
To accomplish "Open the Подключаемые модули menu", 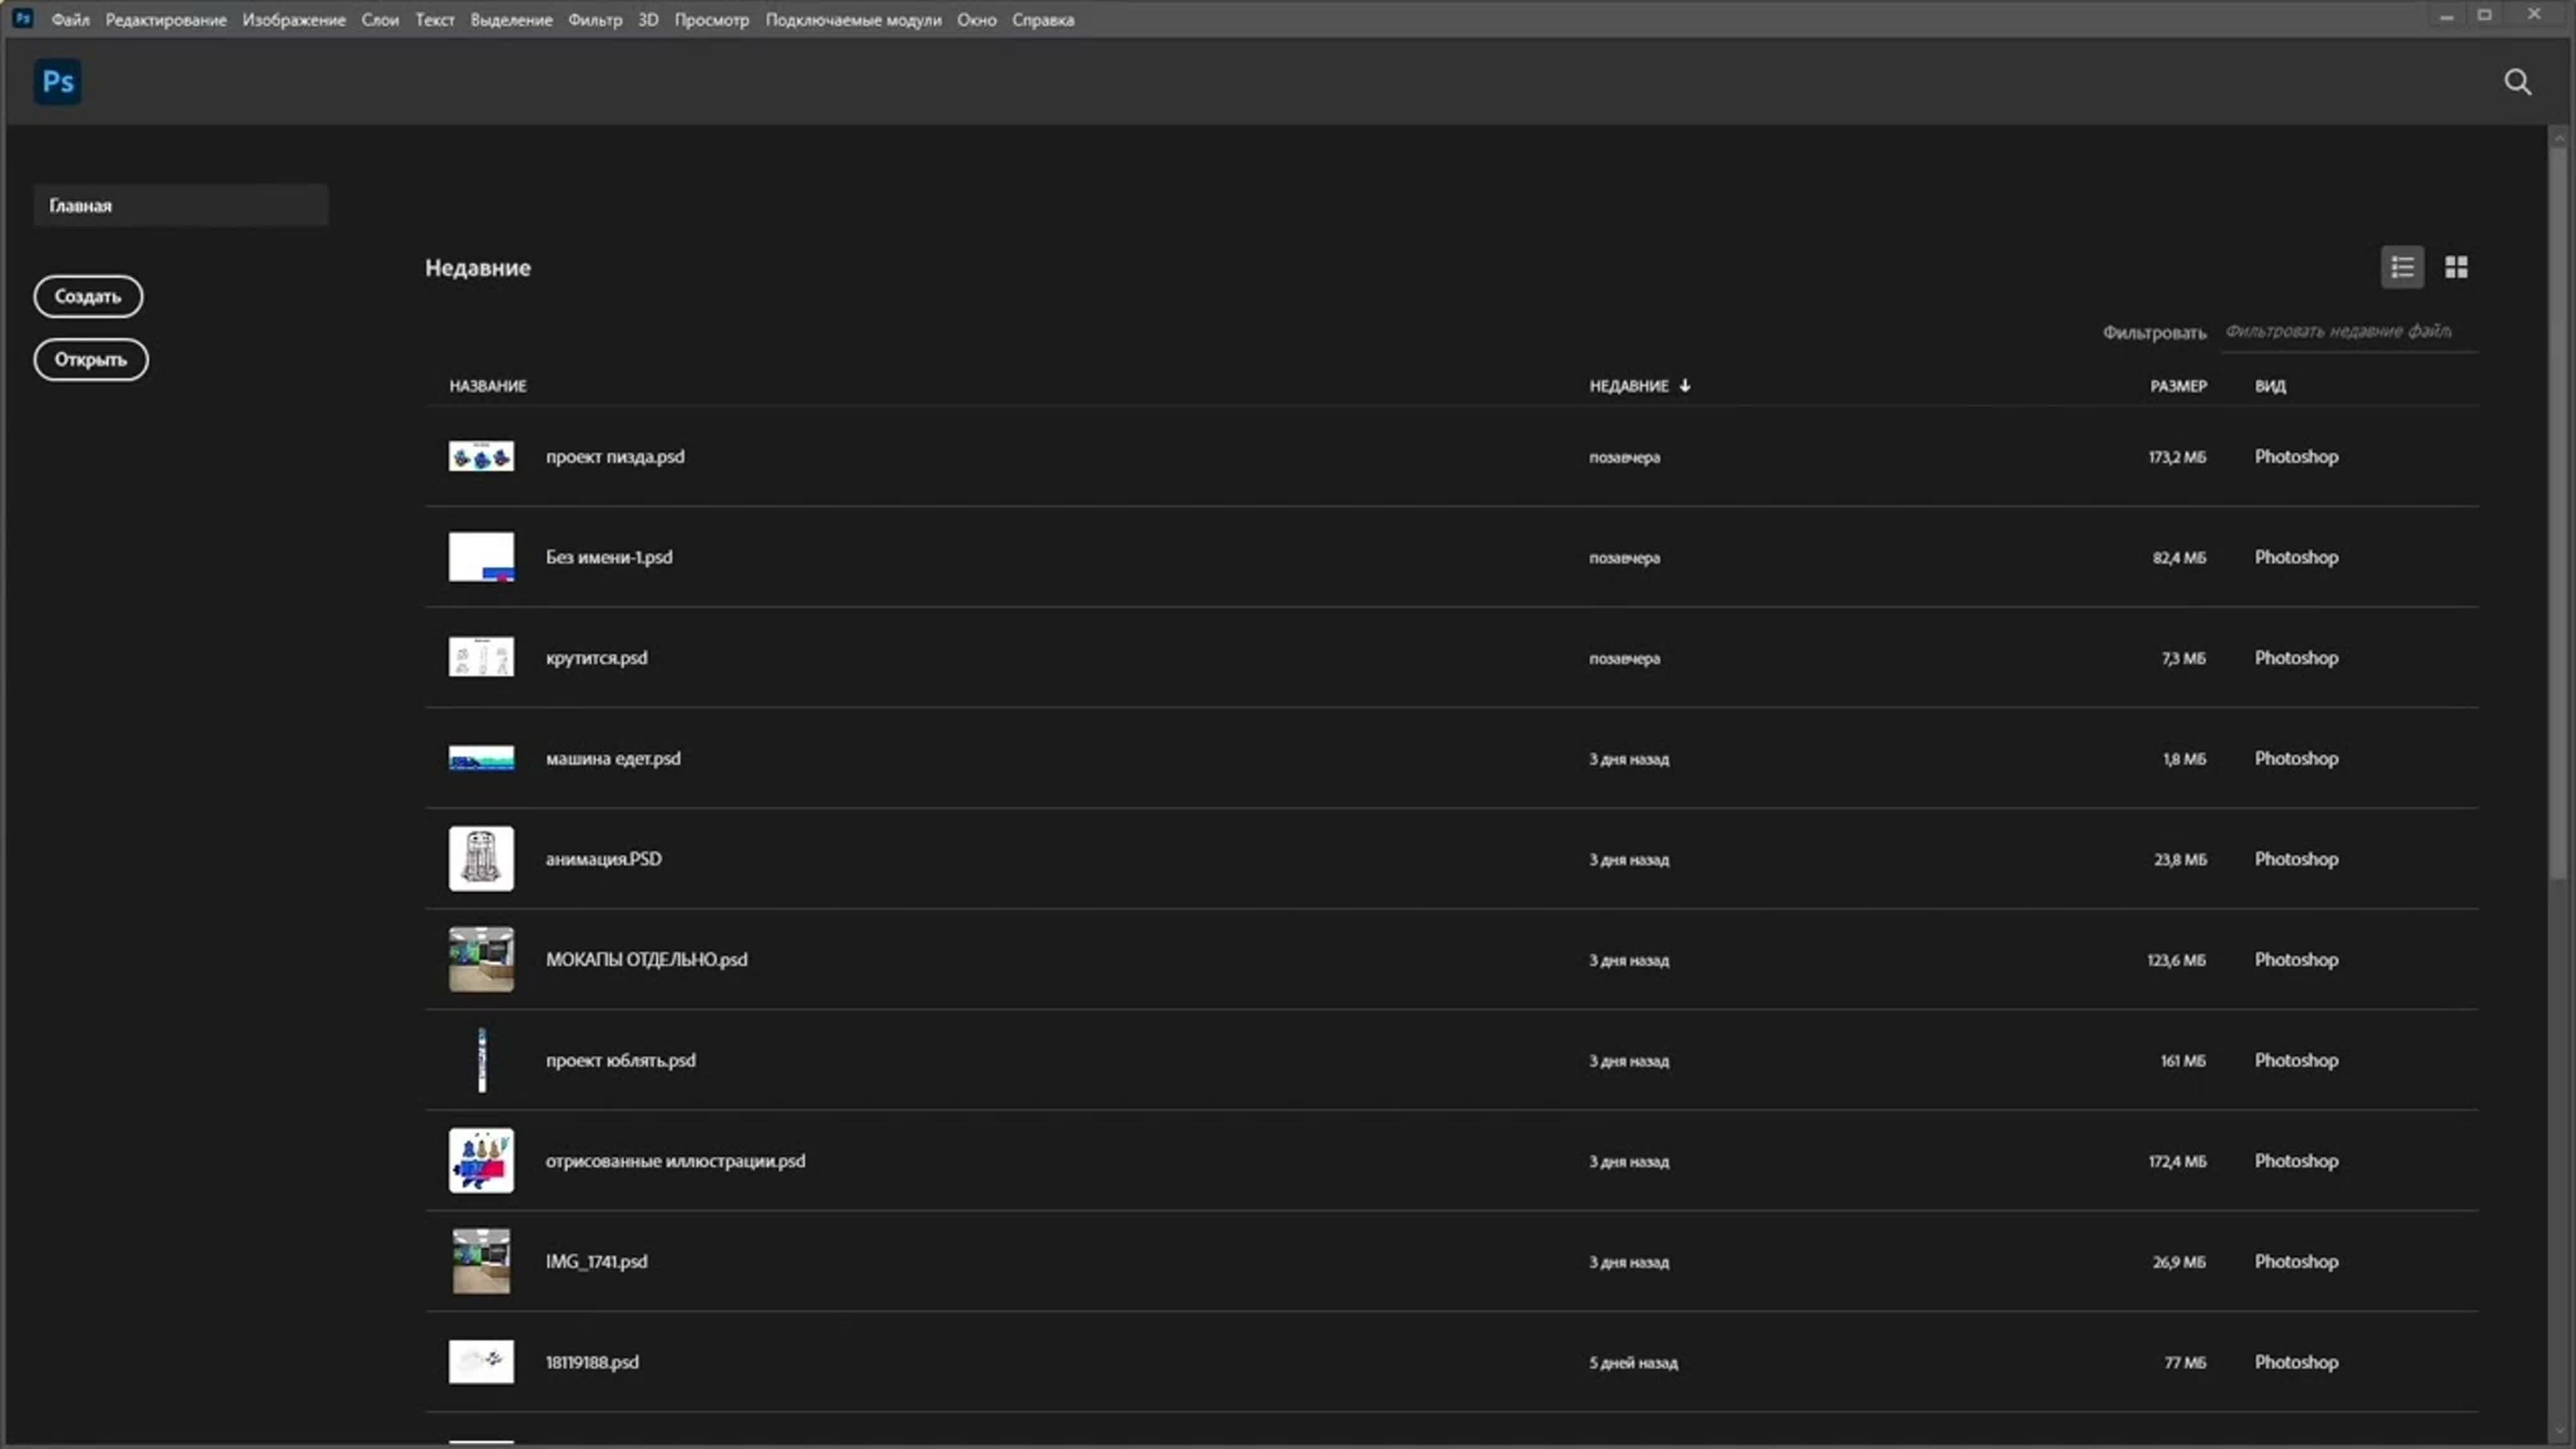I will click(x=853, y=20).
